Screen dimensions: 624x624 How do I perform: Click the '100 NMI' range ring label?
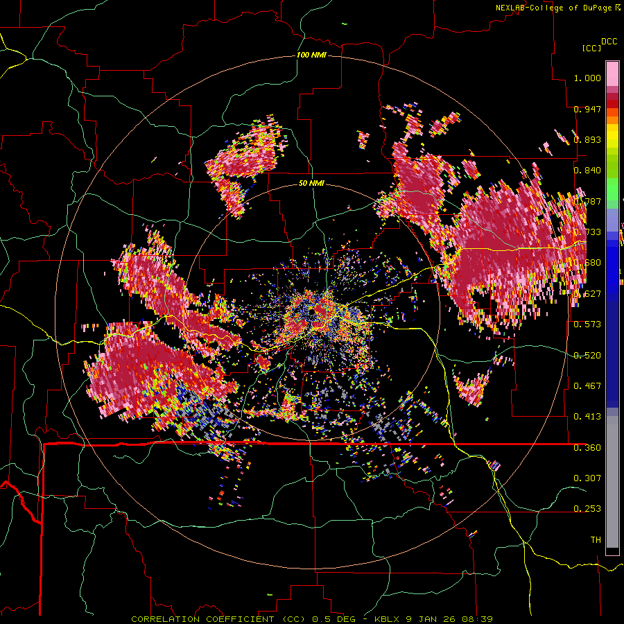click(x=311, y=55)
